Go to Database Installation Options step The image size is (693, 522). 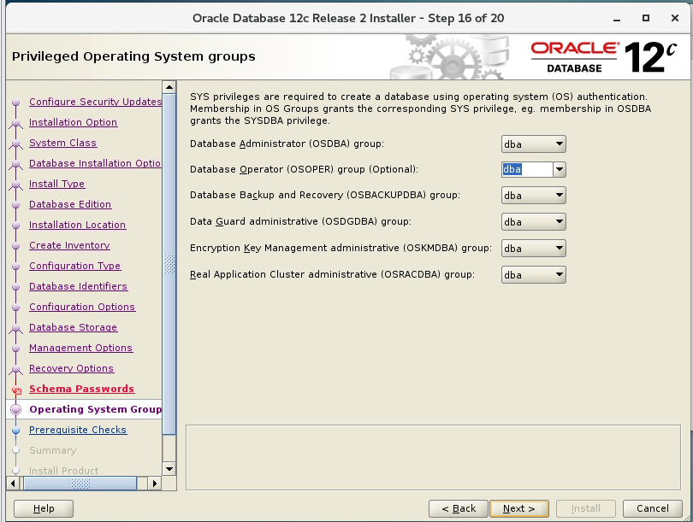point(95,163)
